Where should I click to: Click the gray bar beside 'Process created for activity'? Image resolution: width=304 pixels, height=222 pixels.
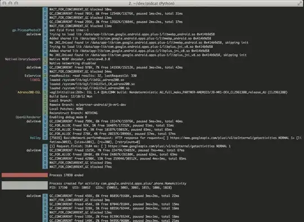[25, 185]
